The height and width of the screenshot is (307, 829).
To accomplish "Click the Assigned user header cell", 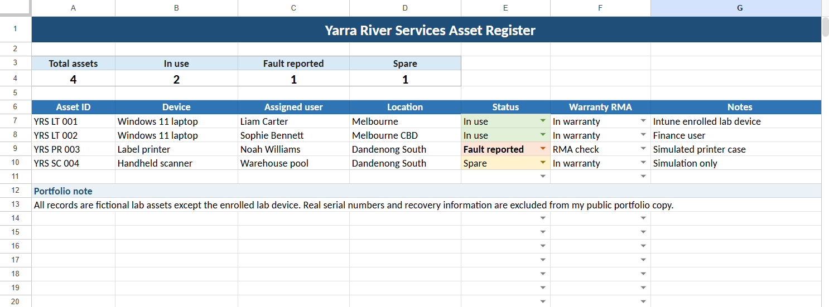I will (x=294, y=107).
